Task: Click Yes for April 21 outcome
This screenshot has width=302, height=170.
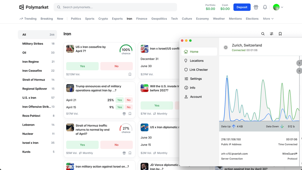Action: click(x=120, y=100)
